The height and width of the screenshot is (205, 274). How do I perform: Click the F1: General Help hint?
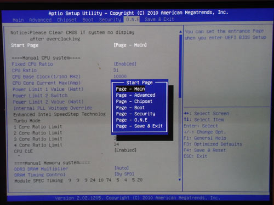coord(205,138)
